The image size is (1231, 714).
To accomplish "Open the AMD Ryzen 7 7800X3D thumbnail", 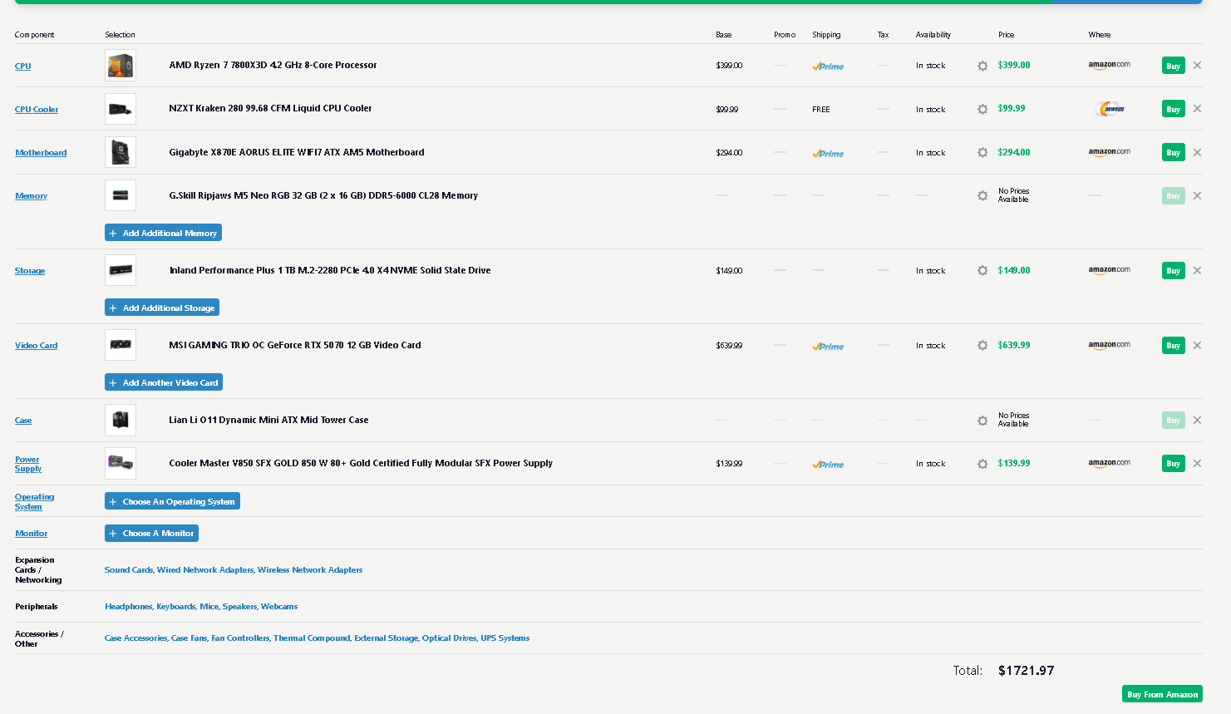I will tap(121, 66).
